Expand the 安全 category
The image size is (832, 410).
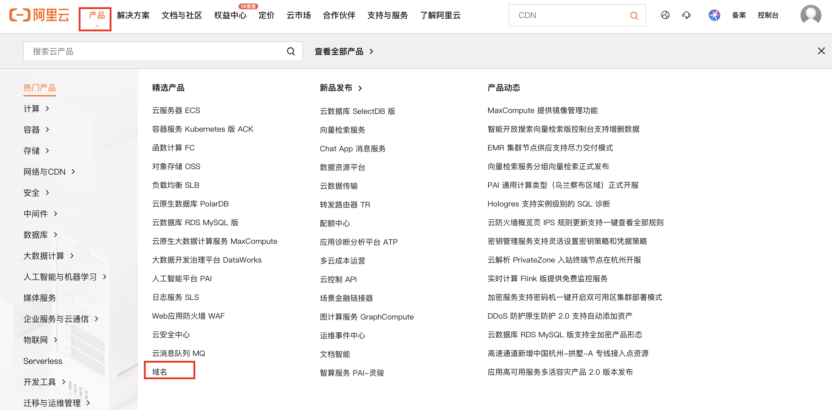[36, 192]
